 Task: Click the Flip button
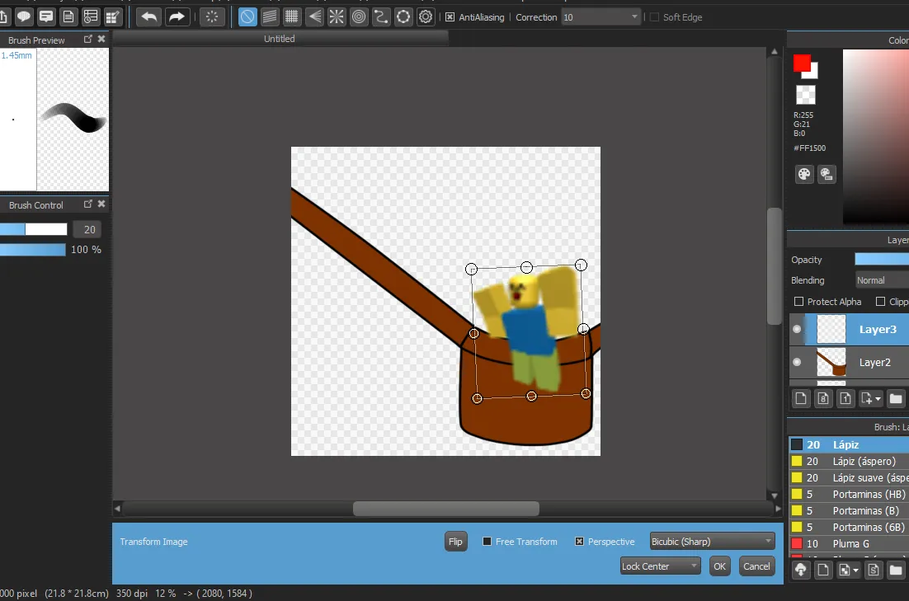coord(455,542)
